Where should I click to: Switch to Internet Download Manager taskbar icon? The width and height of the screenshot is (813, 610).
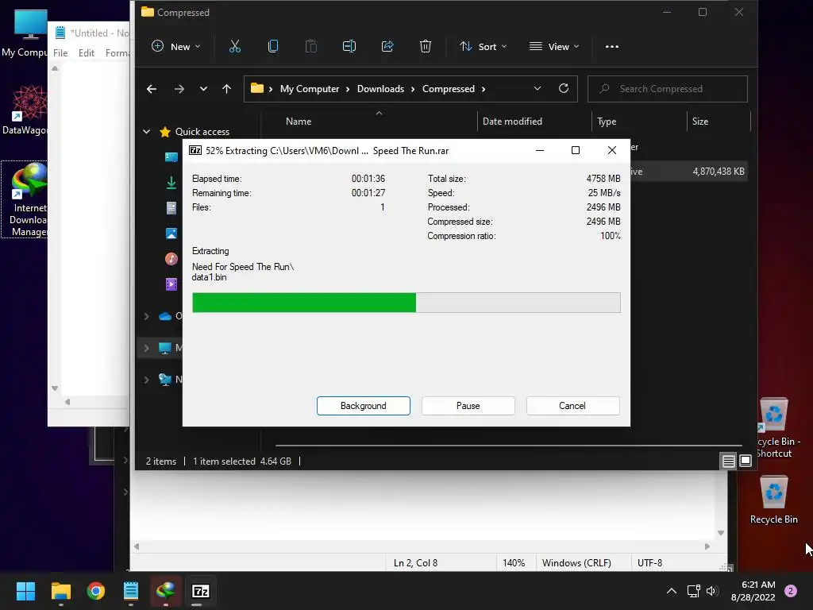(166, 591)
